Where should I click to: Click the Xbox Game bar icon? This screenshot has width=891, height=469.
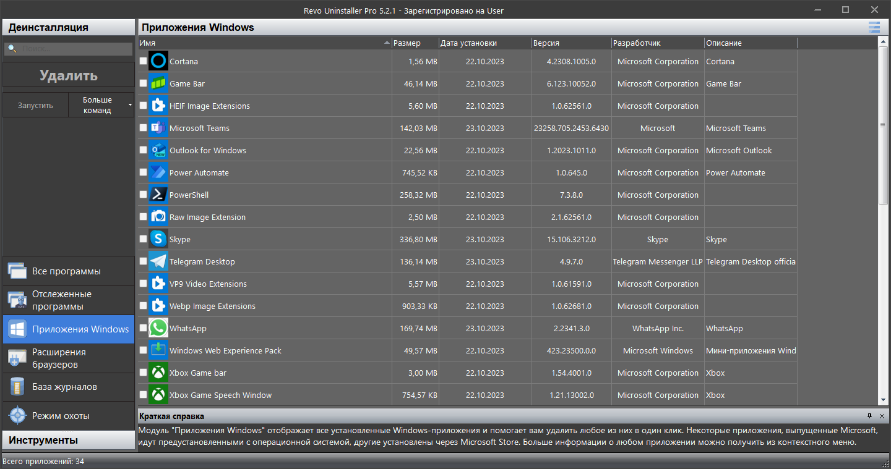(158, 372)
